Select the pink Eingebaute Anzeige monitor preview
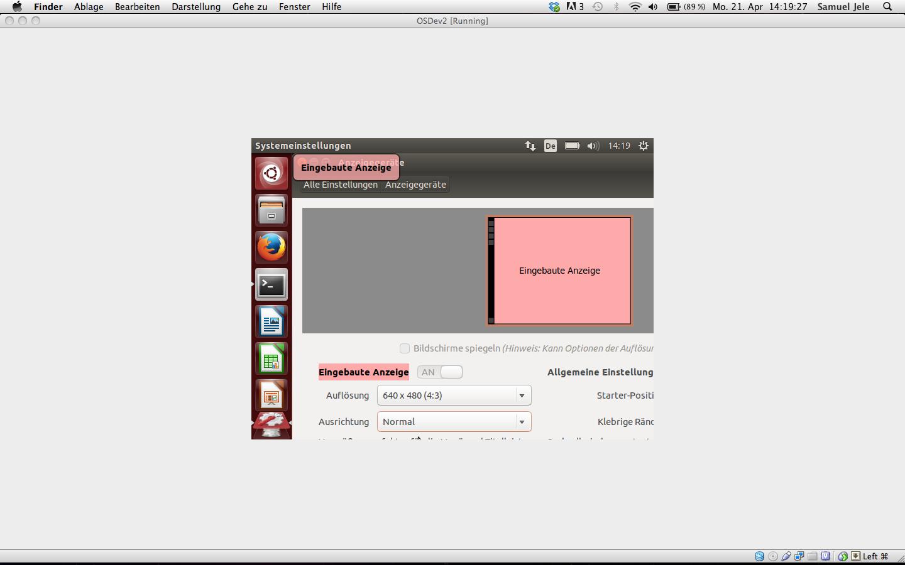 [559, 271]
